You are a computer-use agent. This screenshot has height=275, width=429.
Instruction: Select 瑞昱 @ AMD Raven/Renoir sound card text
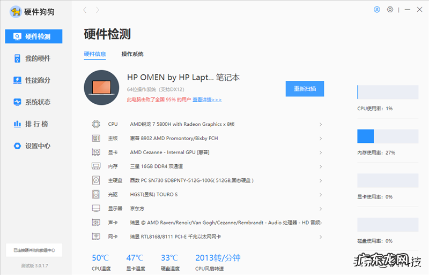coord(225,223)
